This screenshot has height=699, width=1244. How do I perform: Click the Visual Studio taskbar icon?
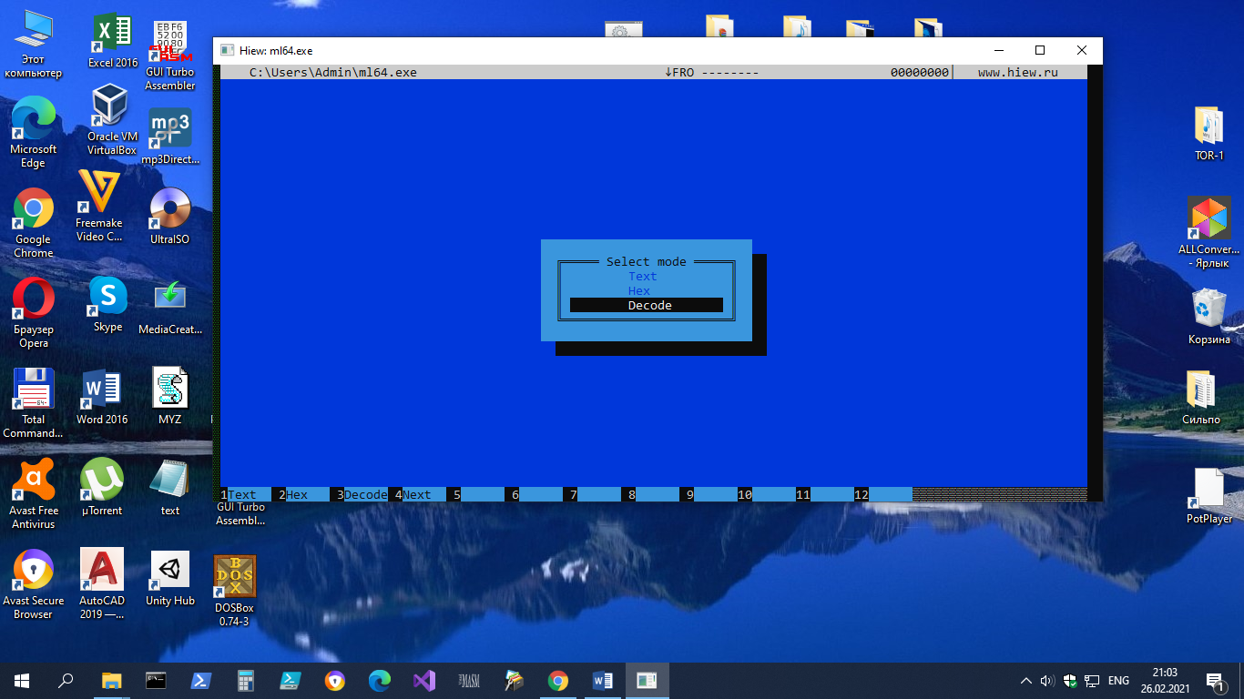click(423, 681)
